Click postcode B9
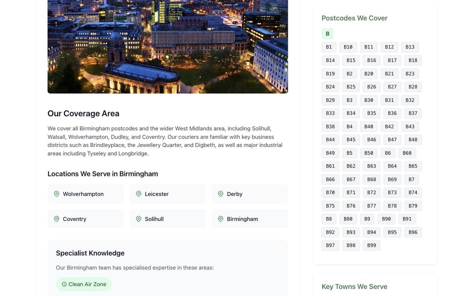This screenshot has height=296, width=474. (367, 219)
